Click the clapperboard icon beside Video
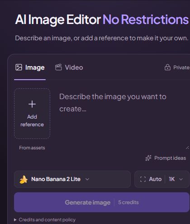This screenshot has height=224, width=190. [58, 67]
